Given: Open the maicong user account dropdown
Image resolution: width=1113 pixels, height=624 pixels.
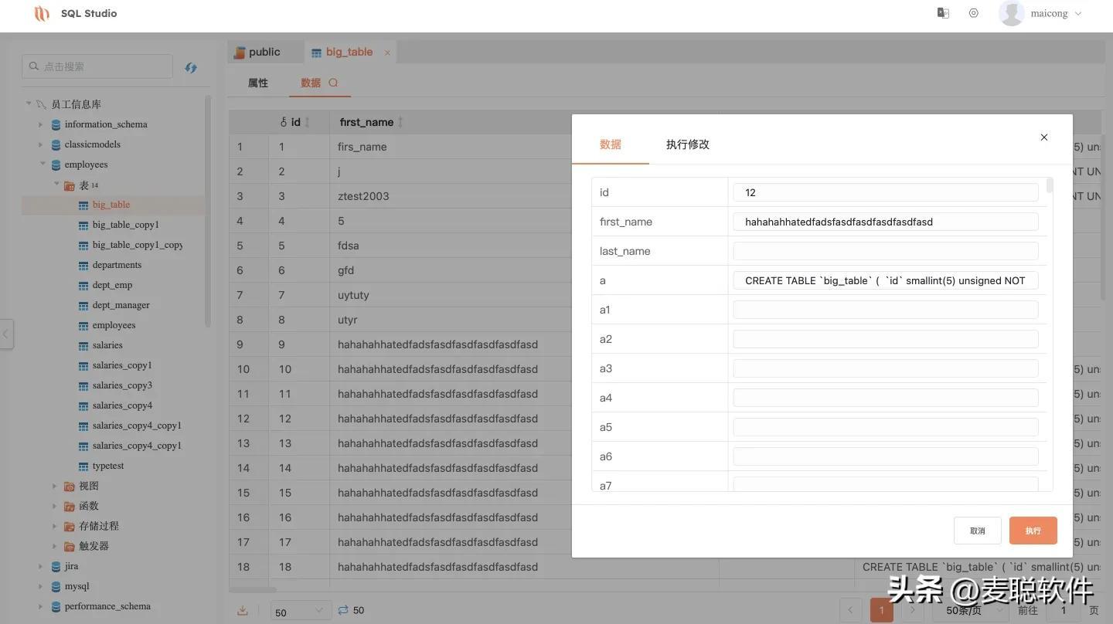Looking at the screenshot, I should click(x=1040, y=13).
